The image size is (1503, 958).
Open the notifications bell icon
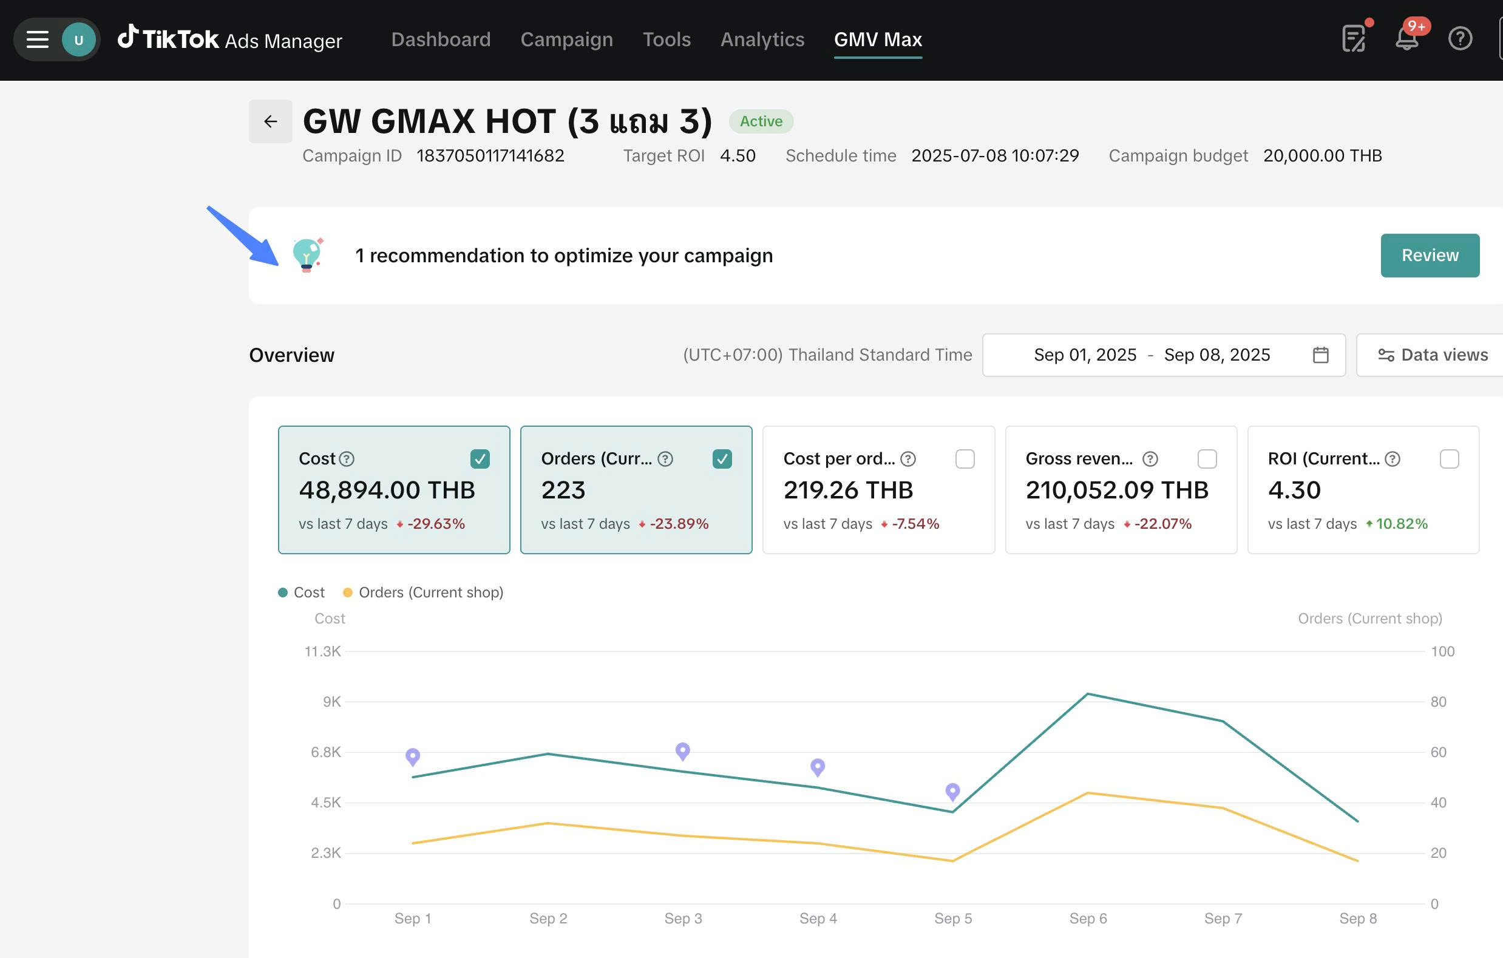[x=1407, y=39]
